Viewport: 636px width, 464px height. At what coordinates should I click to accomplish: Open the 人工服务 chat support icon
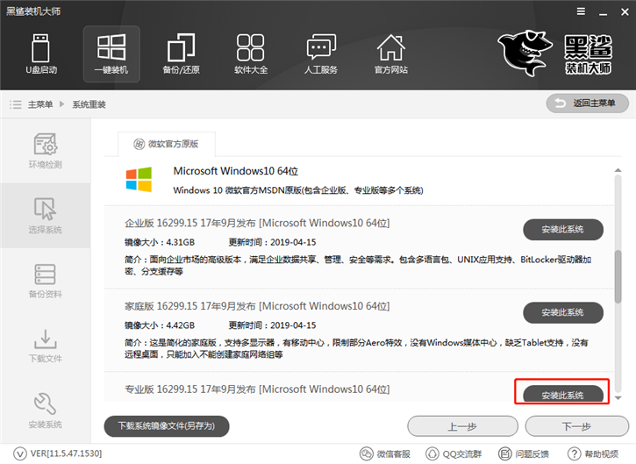[x=321, y=54]
